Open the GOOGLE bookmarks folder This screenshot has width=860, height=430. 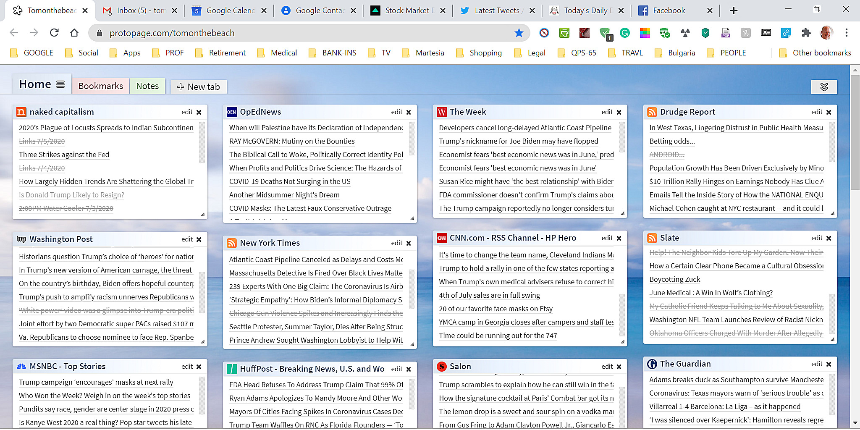[32, 53]
